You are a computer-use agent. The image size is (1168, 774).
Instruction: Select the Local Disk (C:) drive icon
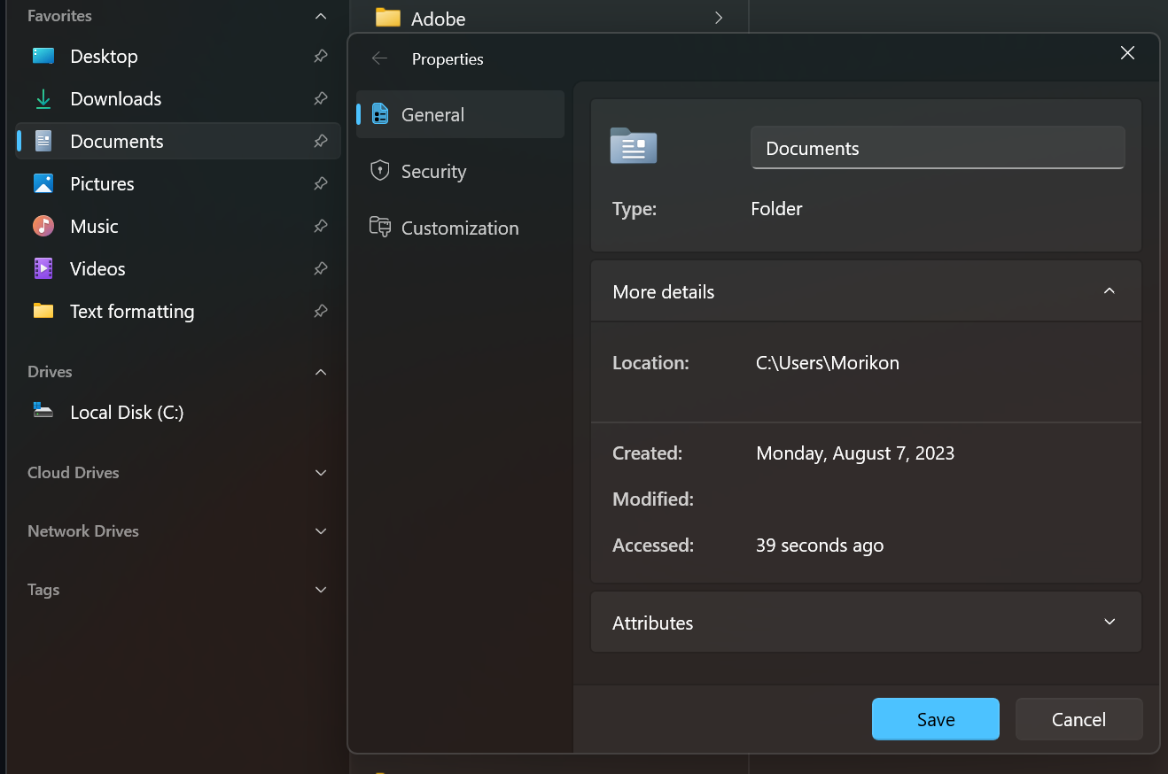(x=43, y=411)
